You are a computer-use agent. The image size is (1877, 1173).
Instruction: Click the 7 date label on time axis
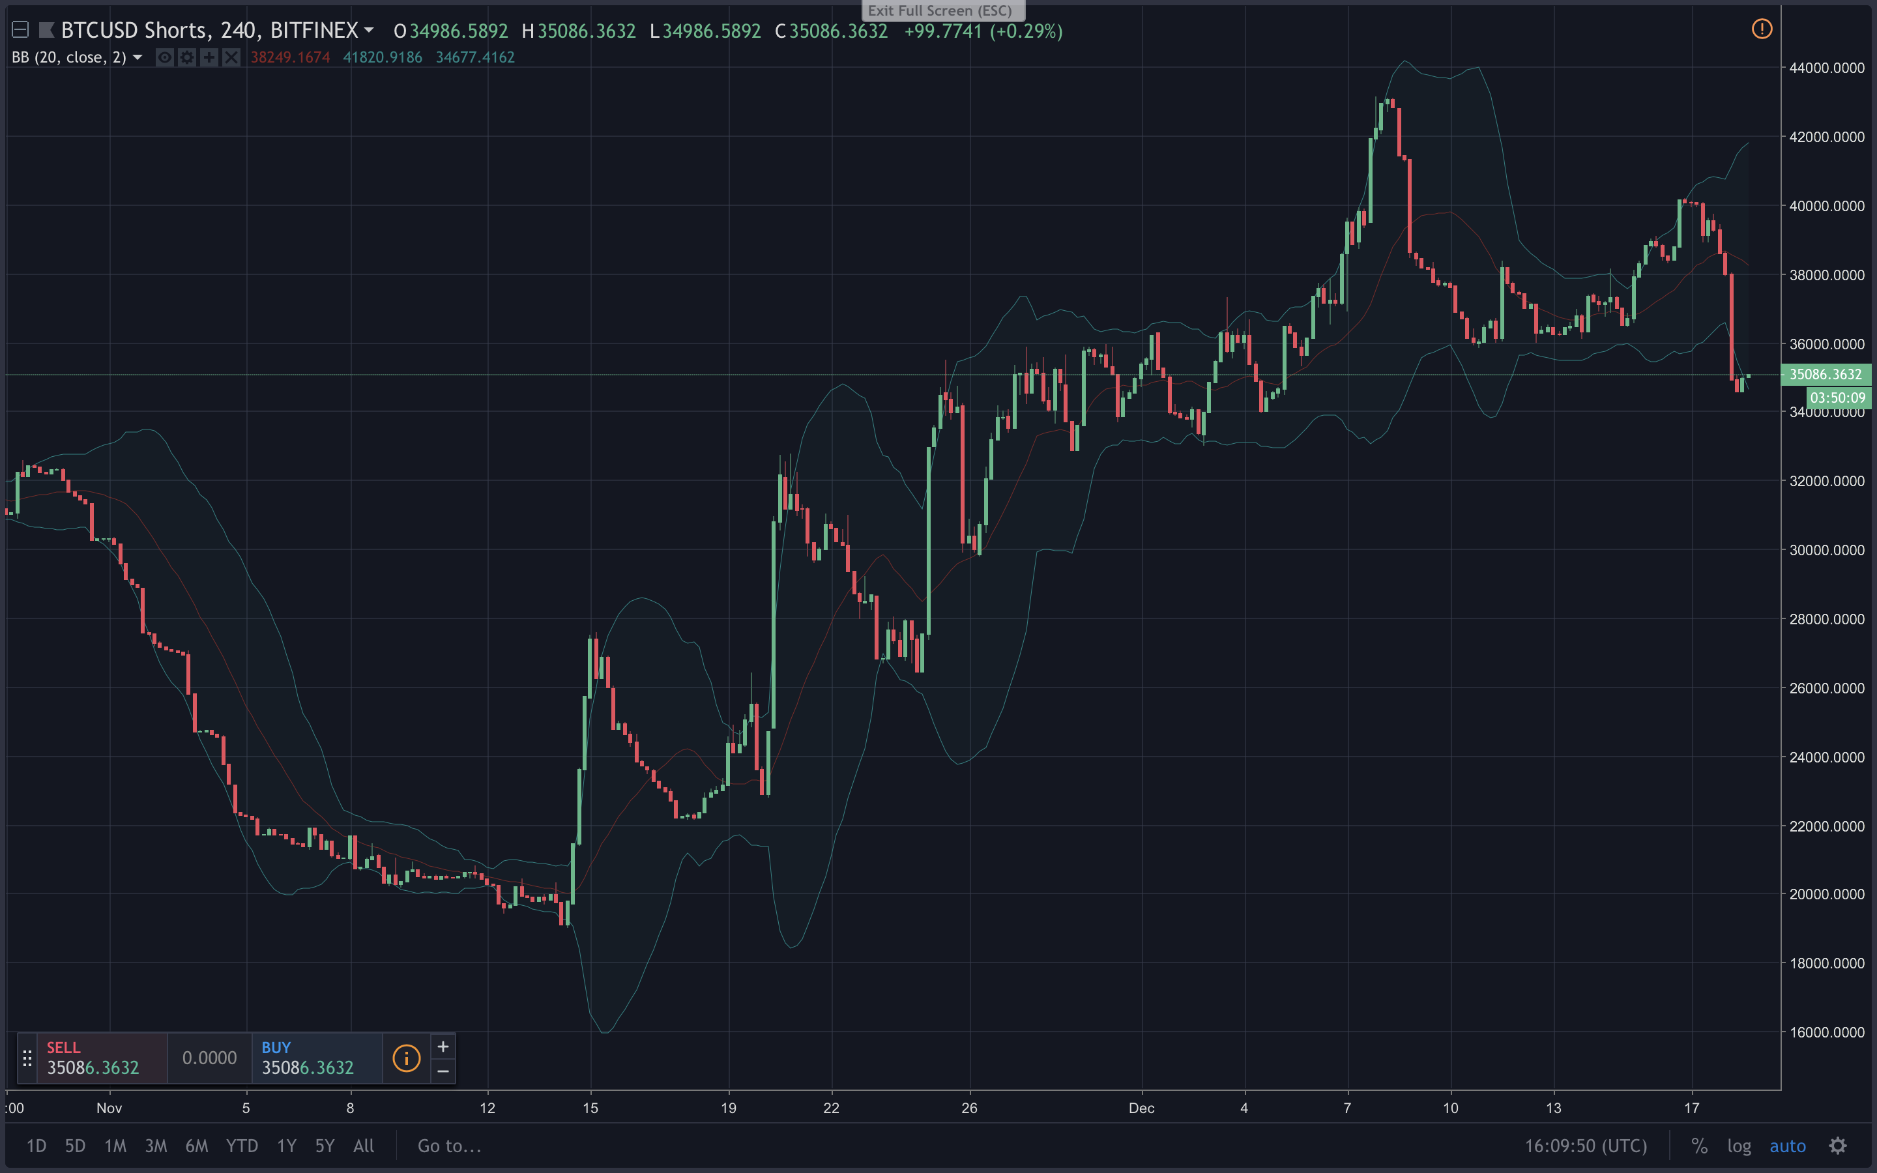click(1347, 1108)
